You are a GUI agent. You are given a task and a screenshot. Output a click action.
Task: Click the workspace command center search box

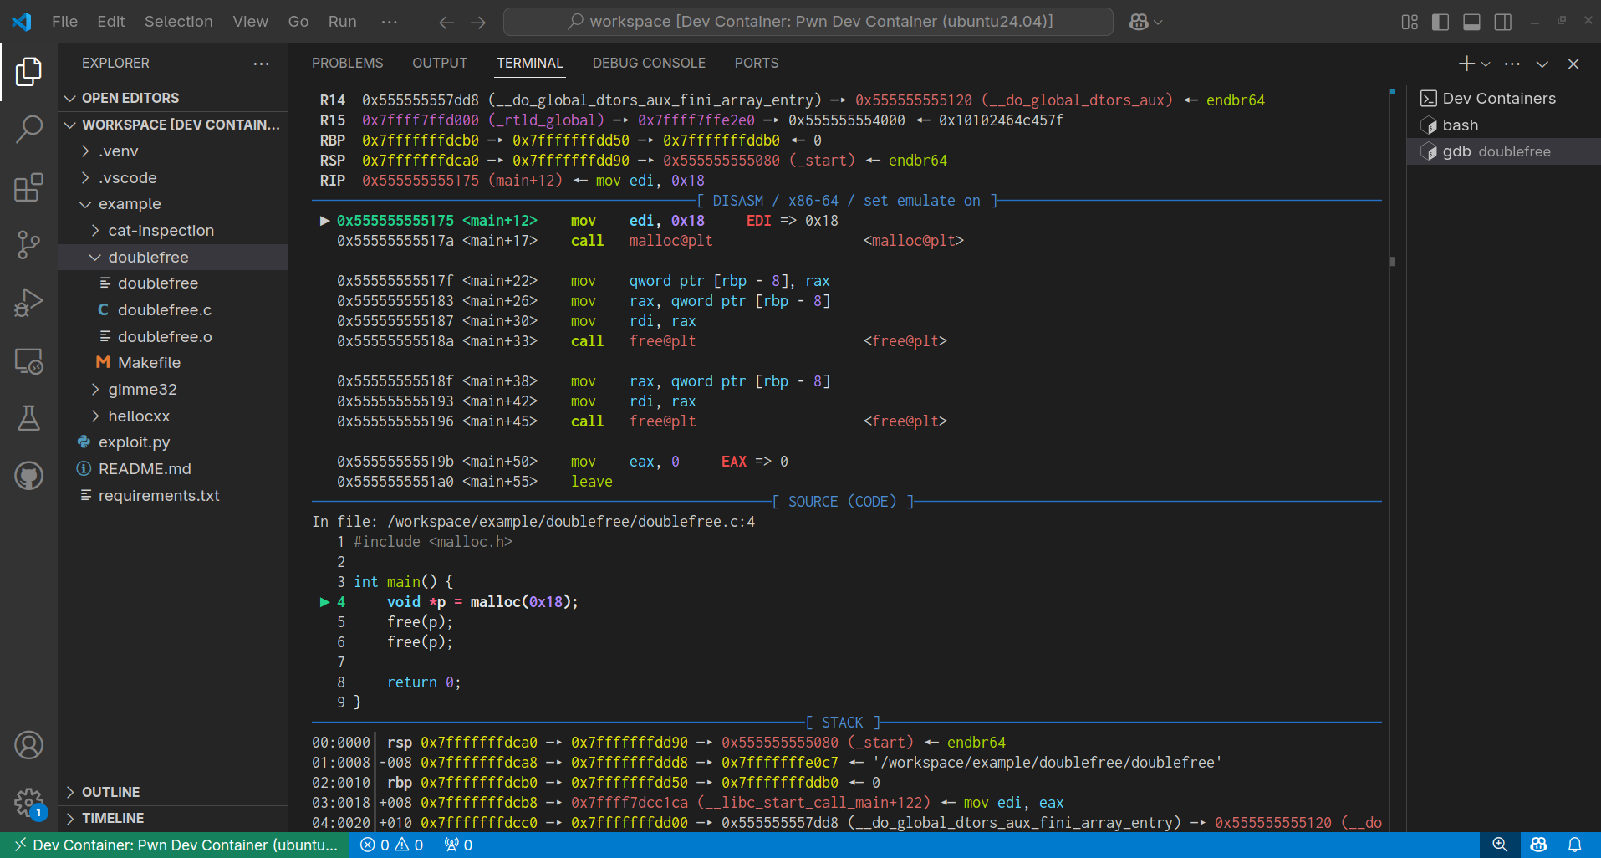click(808, 22)
